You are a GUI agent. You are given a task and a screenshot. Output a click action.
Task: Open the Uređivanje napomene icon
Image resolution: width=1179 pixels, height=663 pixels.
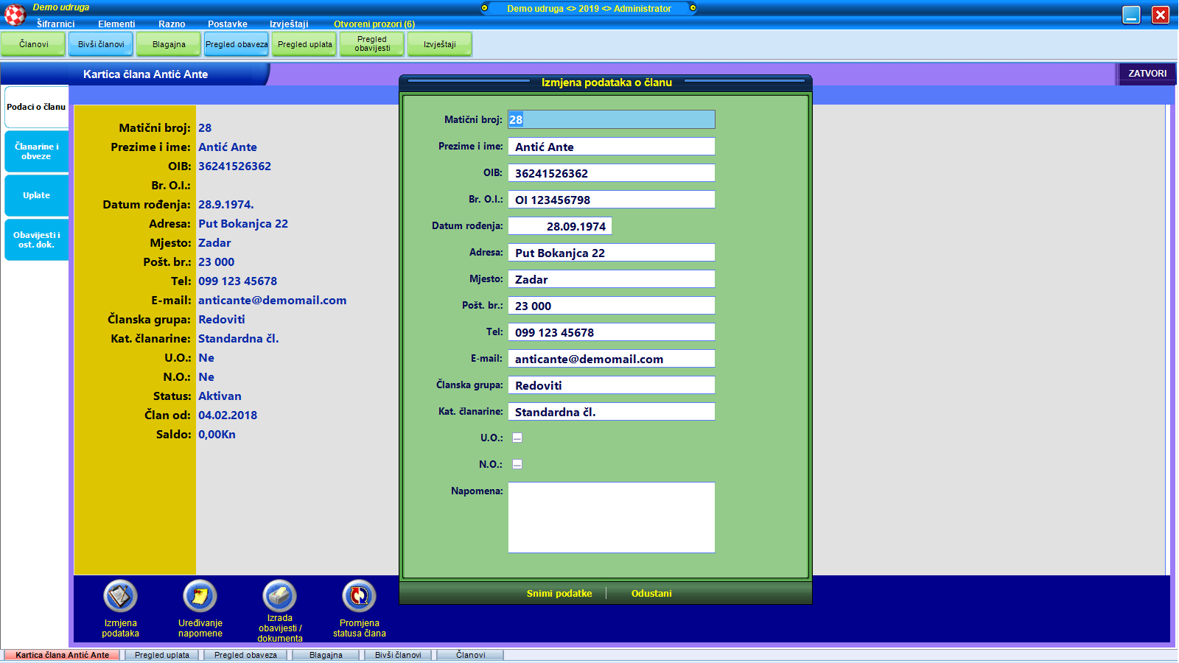pyautogui.click(x=200, y=596)
